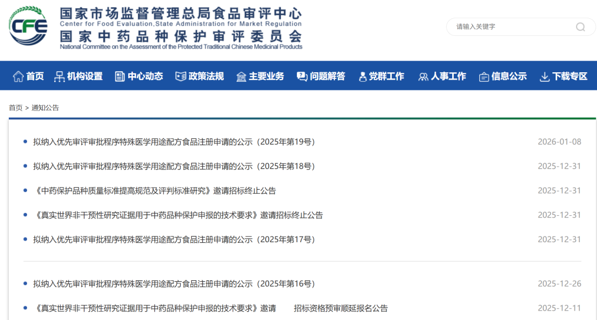
Task: Click the CFE logo
Action: (x=27, y=26)
